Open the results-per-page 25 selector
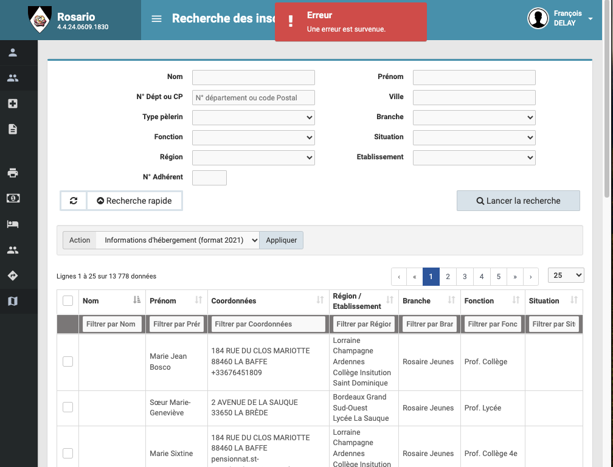The image size is (613, 467). tap(566, 275)
